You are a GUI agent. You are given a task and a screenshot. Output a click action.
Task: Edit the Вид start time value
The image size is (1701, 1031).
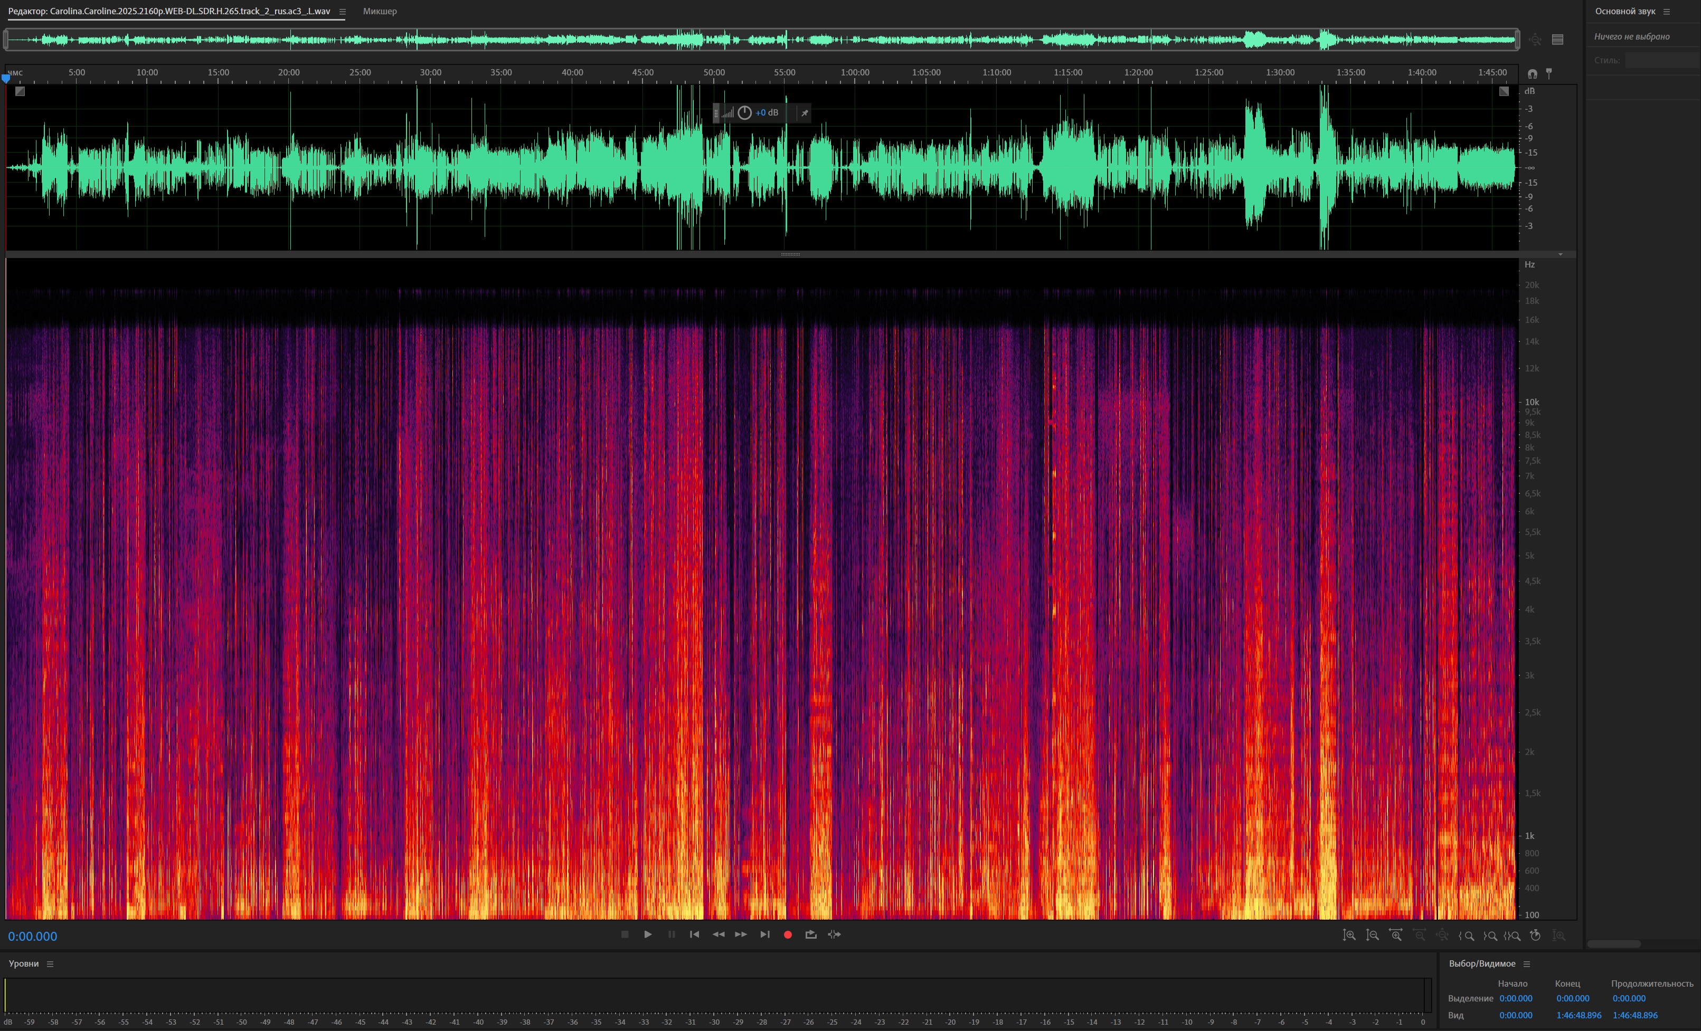(x=1515, y=1015)
